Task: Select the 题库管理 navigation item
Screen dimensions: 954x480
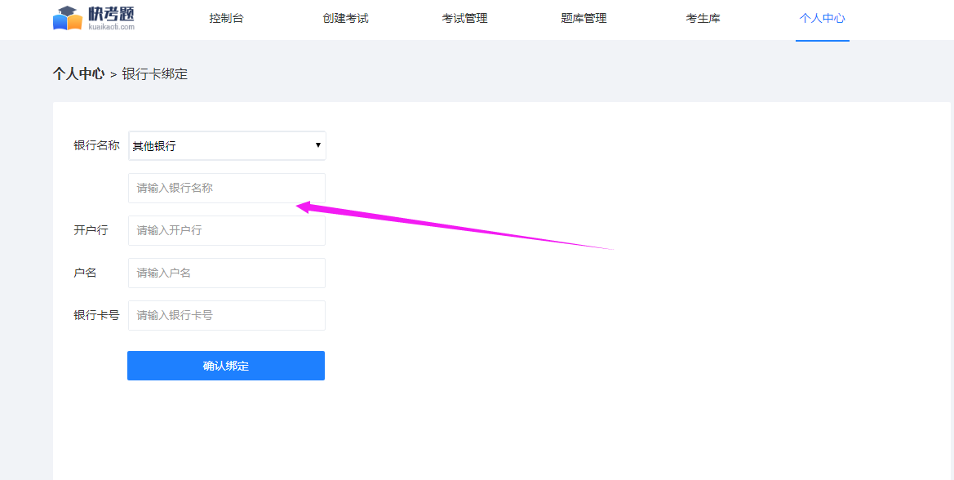Action: pos(584,18)
